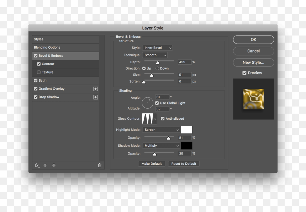This screenshot has height=212, width=306.
Task: Click the Soften slider handle
Action: click(x=144, y=82)
